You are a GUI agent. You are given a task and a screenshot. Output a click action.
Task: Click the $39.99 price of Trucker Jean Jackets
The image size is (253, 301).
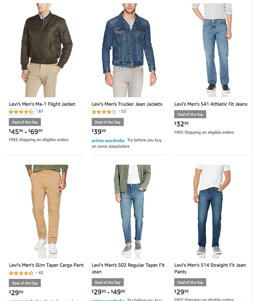point(99,131)
